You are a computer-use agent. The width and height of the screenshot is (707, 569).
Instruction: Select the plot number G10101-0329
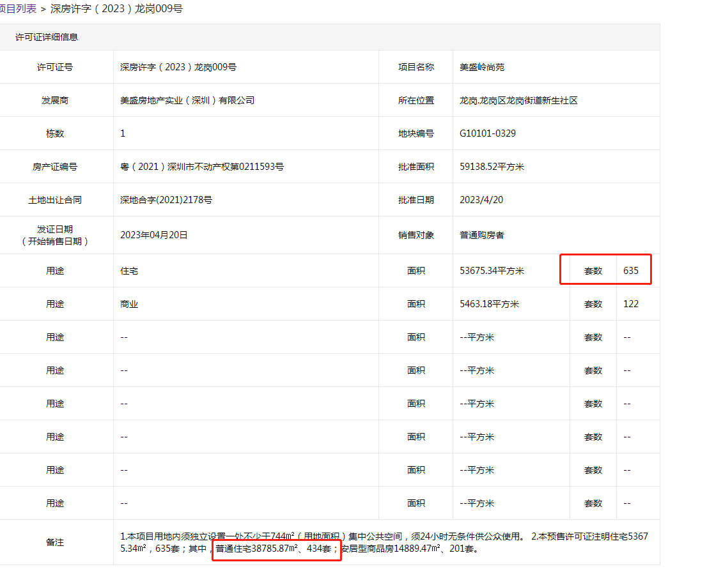[x=487, y=133]
